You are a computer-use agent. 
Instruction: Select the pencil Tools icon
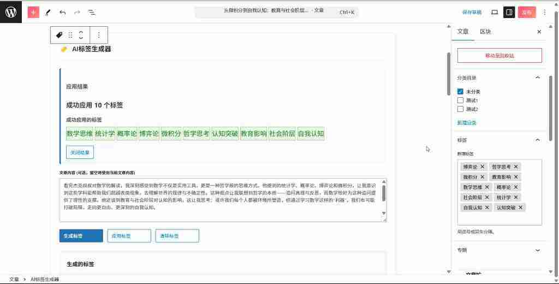48,12
